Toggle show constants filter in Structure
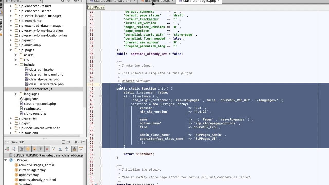 (34, 149)
